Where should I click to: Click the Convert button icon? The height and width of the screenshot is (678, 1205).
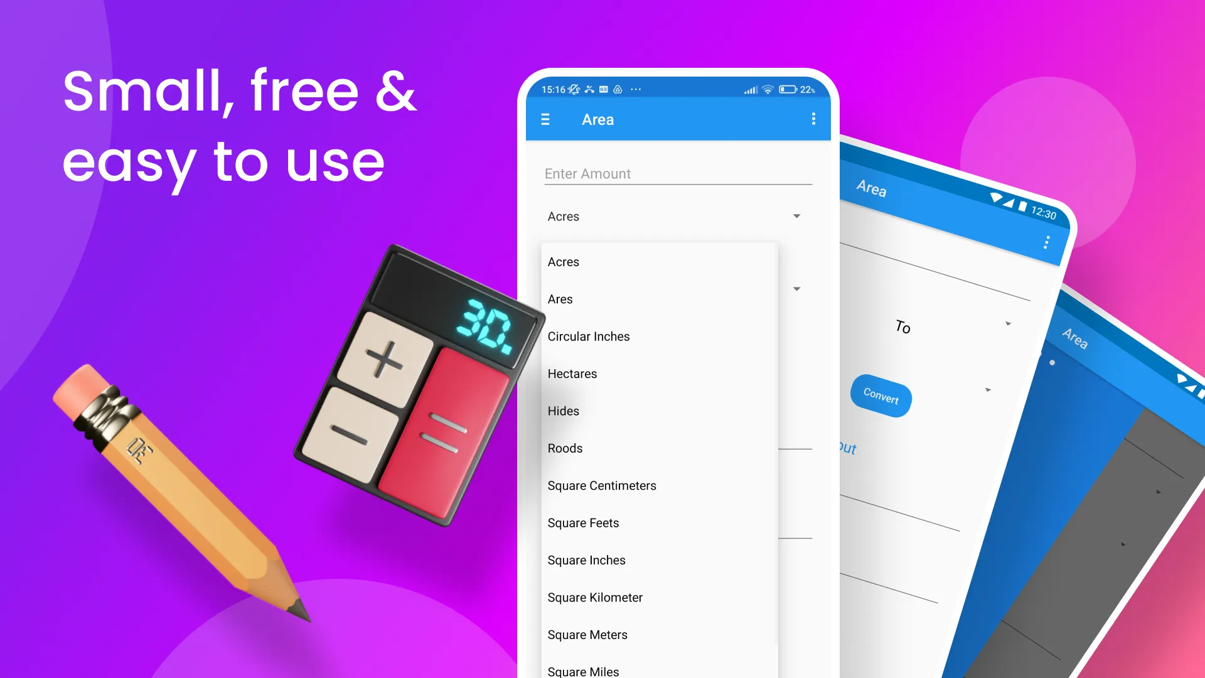(x=881, y=397)
